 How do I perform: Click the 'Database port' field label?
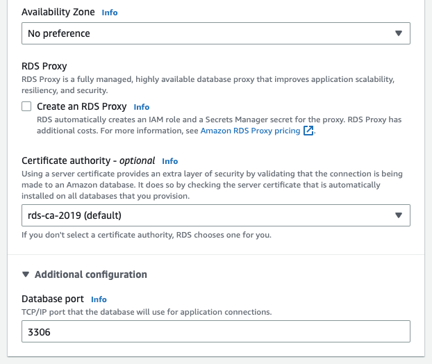(x=53, y=299)
